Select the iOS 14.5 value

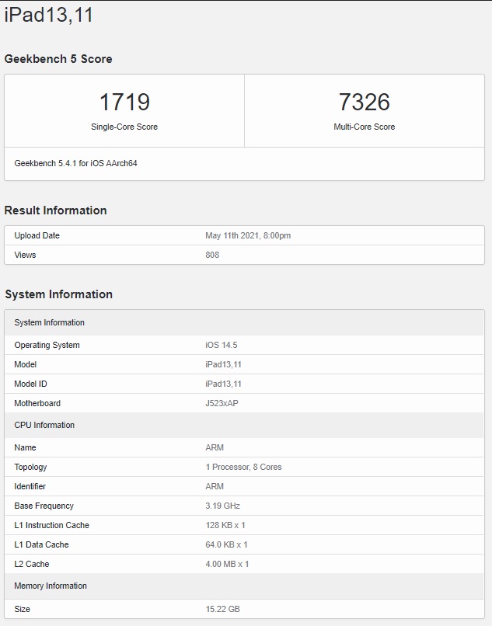222,345
